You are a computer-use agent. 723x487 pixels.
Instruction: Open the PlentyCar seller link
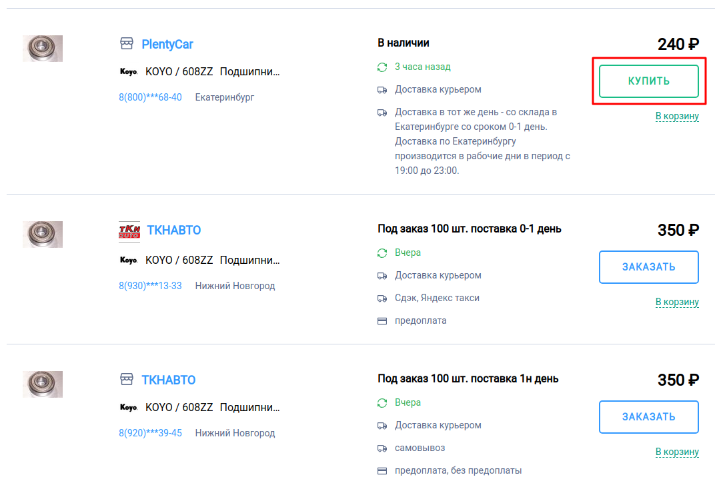tap(167, 45)
